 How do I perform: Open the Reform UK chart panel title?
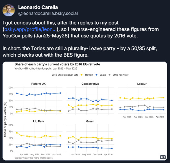tap(39, 84)
